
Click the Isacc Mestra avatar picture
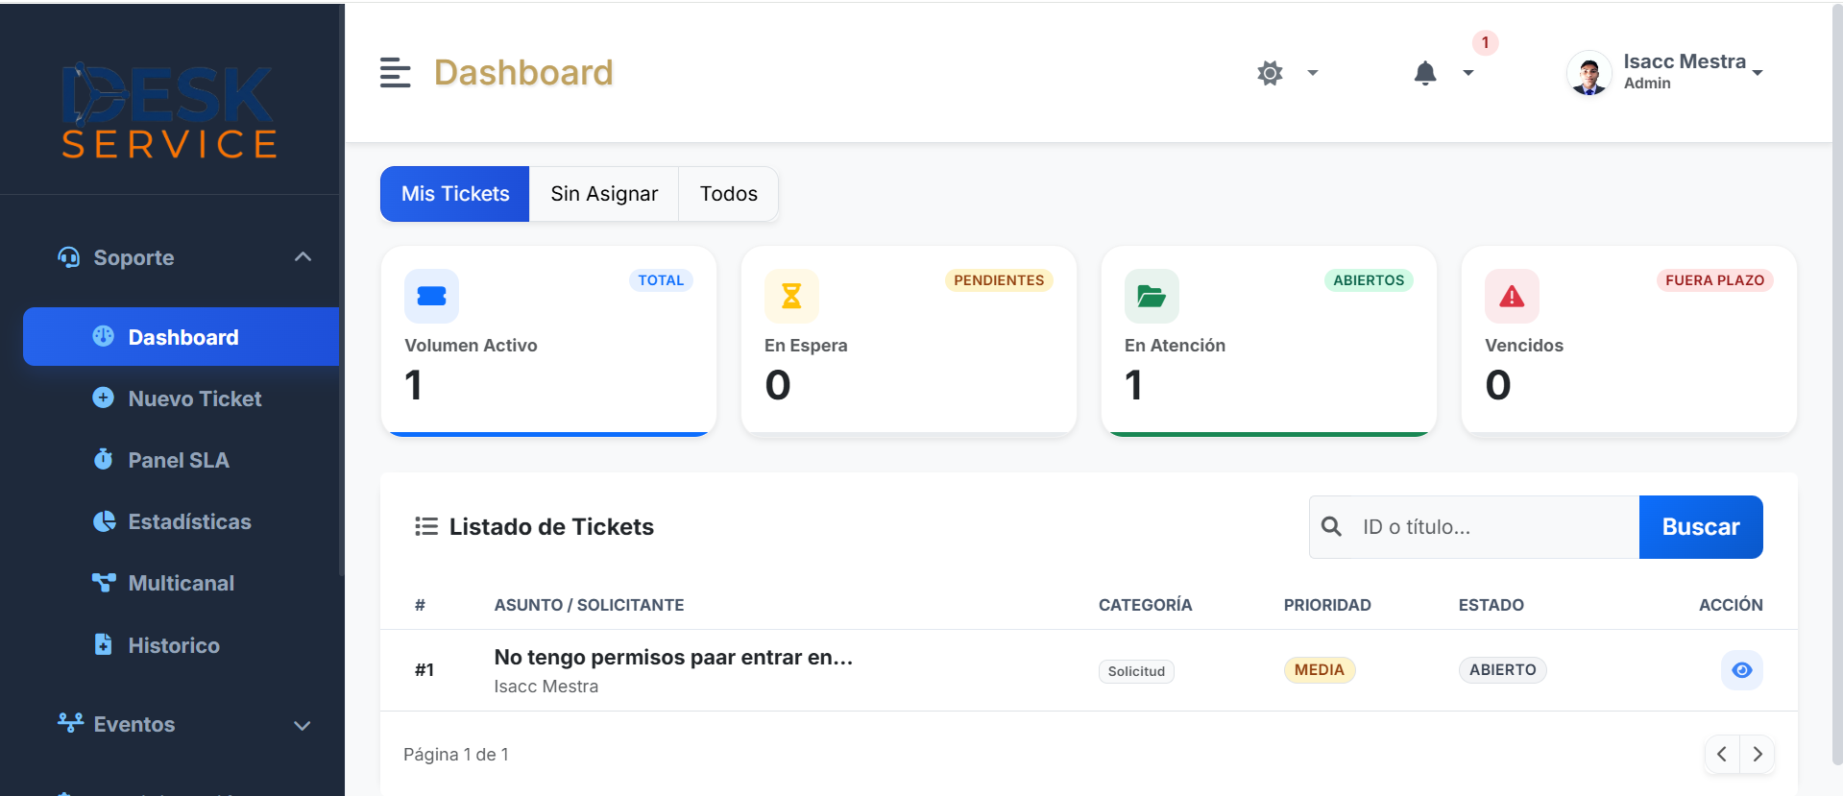point(1589,73)
